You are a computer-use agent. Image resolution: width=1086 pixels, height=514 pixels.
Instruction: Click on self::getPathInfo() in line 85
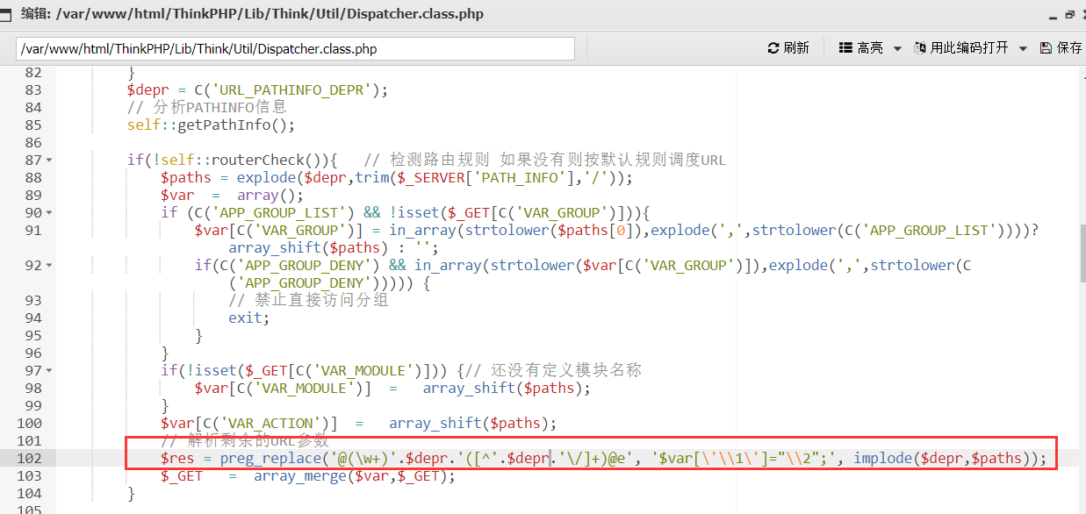[x=211, y=125]
